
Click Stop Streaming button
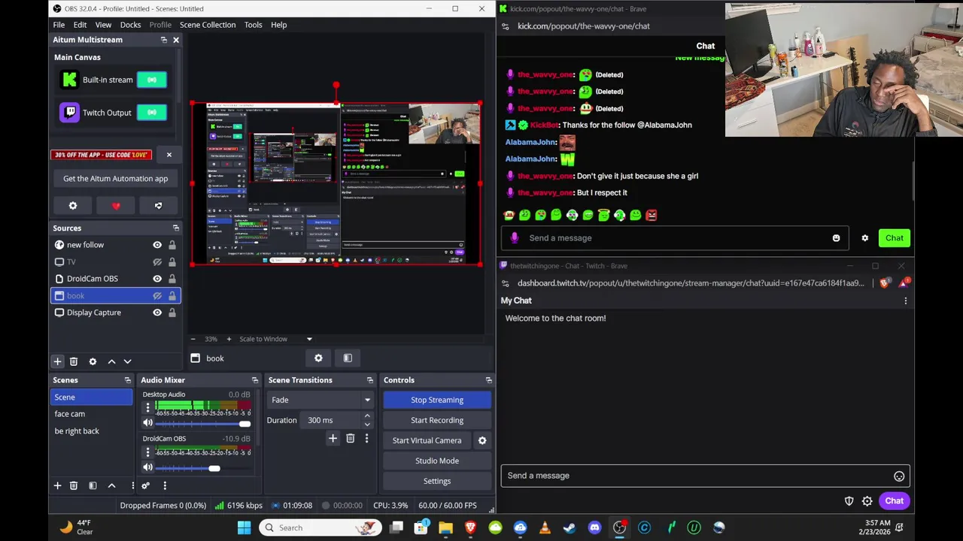pyautogui.click(x=437, y=400)
